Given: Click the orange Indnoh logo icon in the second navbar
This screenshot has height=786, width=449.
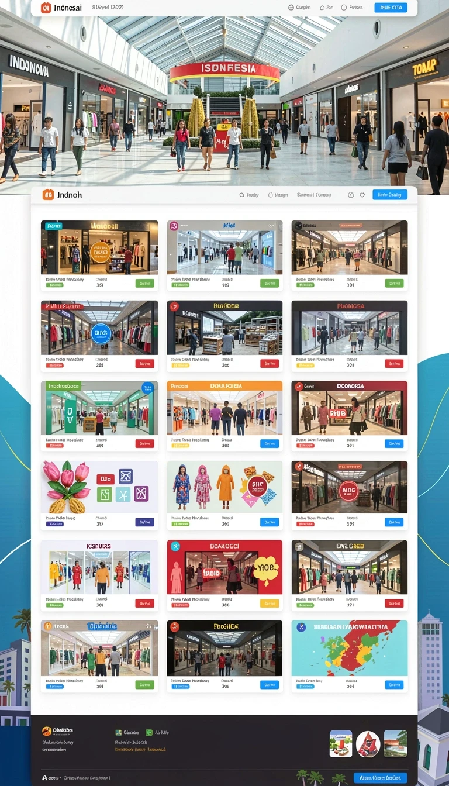Looking at the screenshot, I should click(48, 195).
